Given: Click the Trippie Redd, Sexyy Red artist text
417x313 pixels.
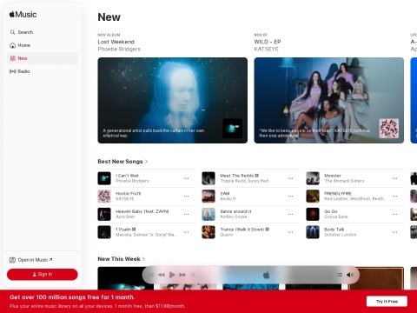Looking at the screenshot, I should click(x=244, y=181).
